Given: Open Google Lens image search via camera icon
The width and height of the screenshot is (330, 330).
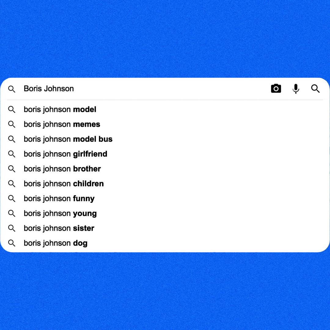Looking at the screenshot, I should pyautogui.click(x=276, y=89).
